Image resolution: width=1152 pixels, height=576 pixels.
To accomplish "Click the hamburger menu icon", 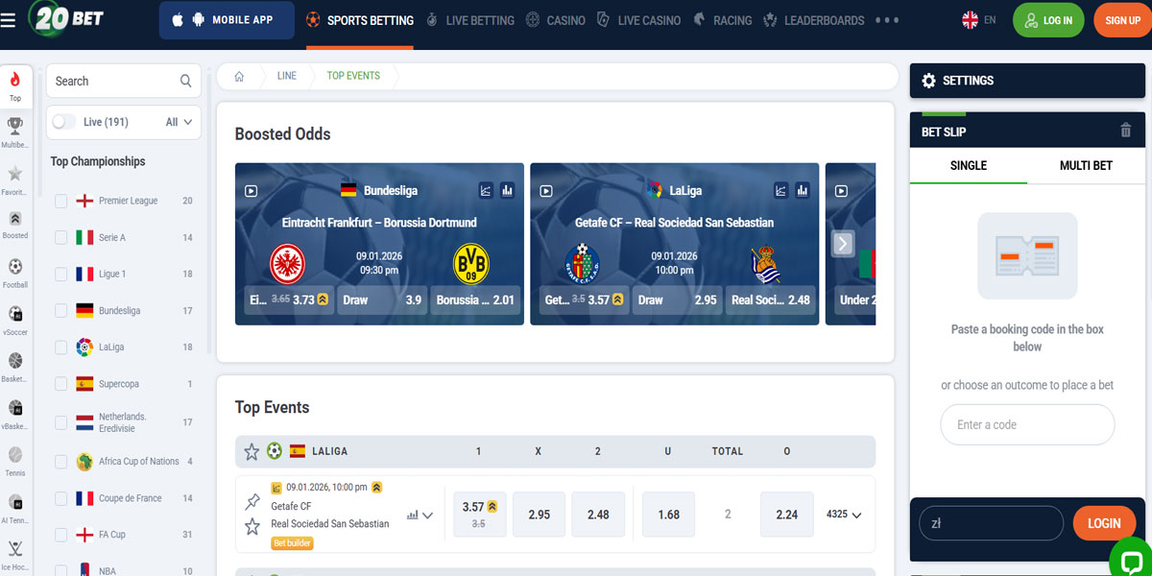I will point(9,20).
